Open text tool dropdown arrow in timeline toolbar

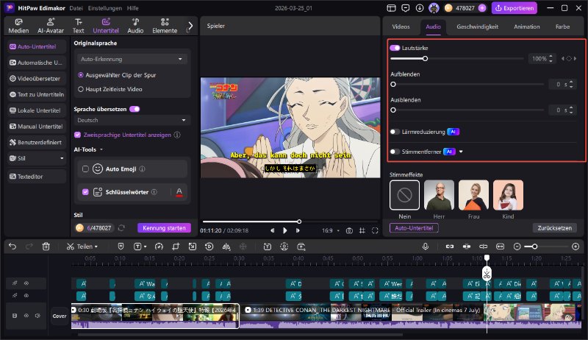click(x=145, y=247)
